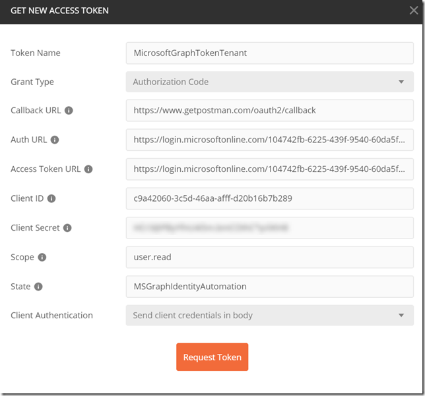Click the Token Name label
425x396 pixels.
(36, 53)
